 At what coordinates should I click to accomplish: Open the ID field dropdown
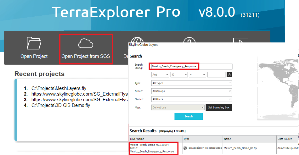pyautogui.click(x=179, y=75)
